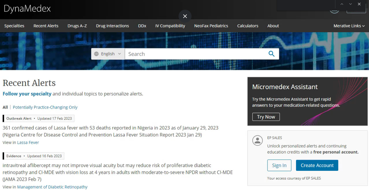Open Management of Diabetic Retinopathy link
The height and width of the screenshot is (190, 369).
[52, 187]
